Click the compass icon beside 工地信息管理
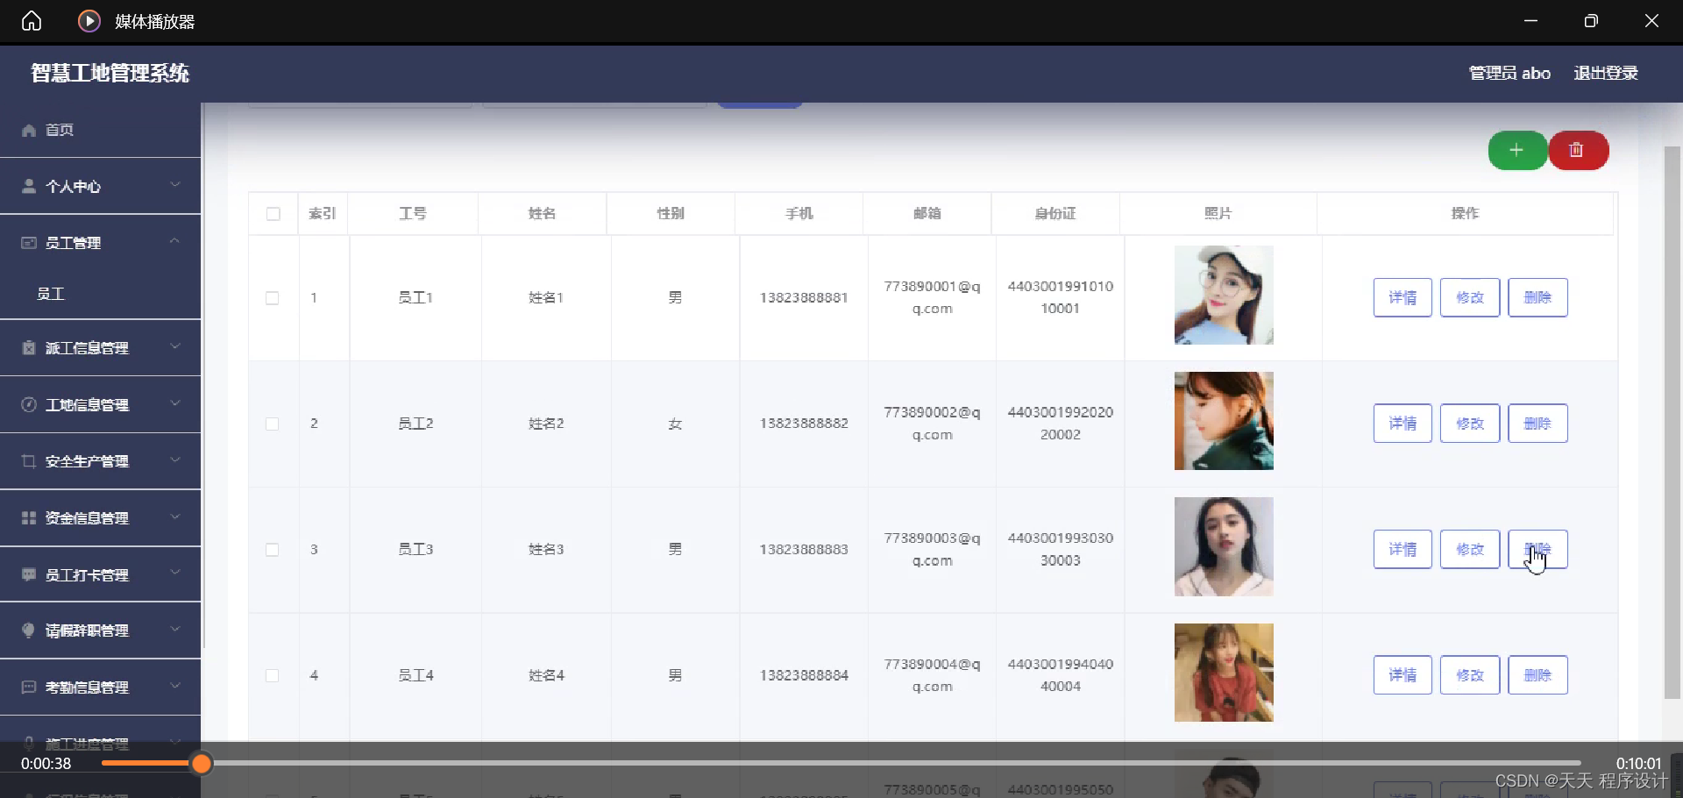The image size is (1683, 798). coord(29,404)
